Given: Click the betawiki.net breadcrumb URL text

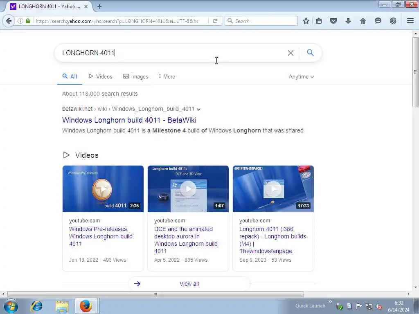Looking at the screenshot, I should click(x=128, y=109).
